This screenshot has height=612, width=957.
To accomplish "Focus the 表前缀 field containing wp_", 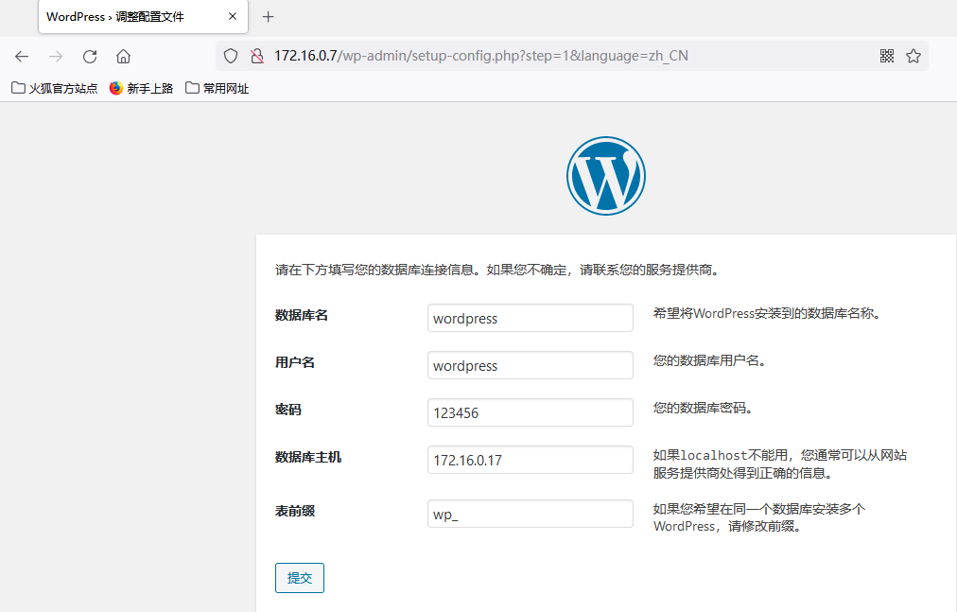I will (x=531, y=514).
